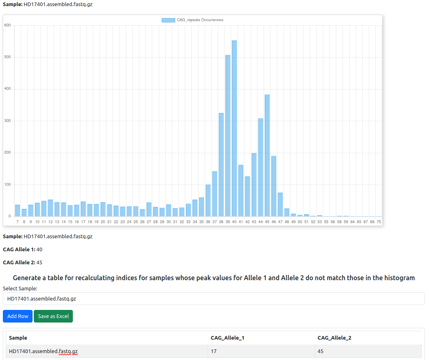Viewport: 429px width, 360px height.
Task: Click the Save as Excel button
Action: pyautogui.click(x=53, y=316)
